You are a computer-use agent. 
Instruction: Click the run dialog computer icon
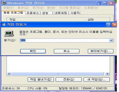coord(9,34)
